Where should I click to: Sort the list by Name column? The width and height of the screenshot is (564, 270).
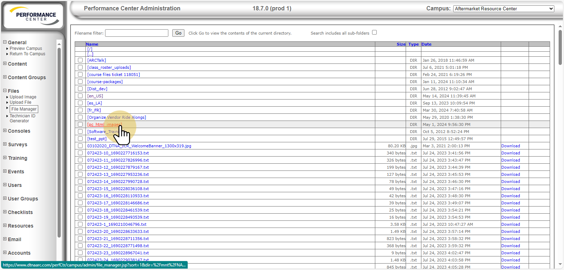click(x=92, y=44)
